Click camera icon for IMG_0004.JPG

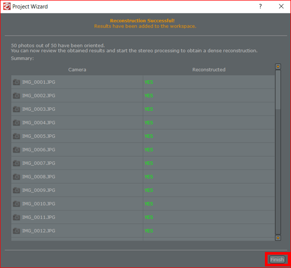tap(17, 123)
